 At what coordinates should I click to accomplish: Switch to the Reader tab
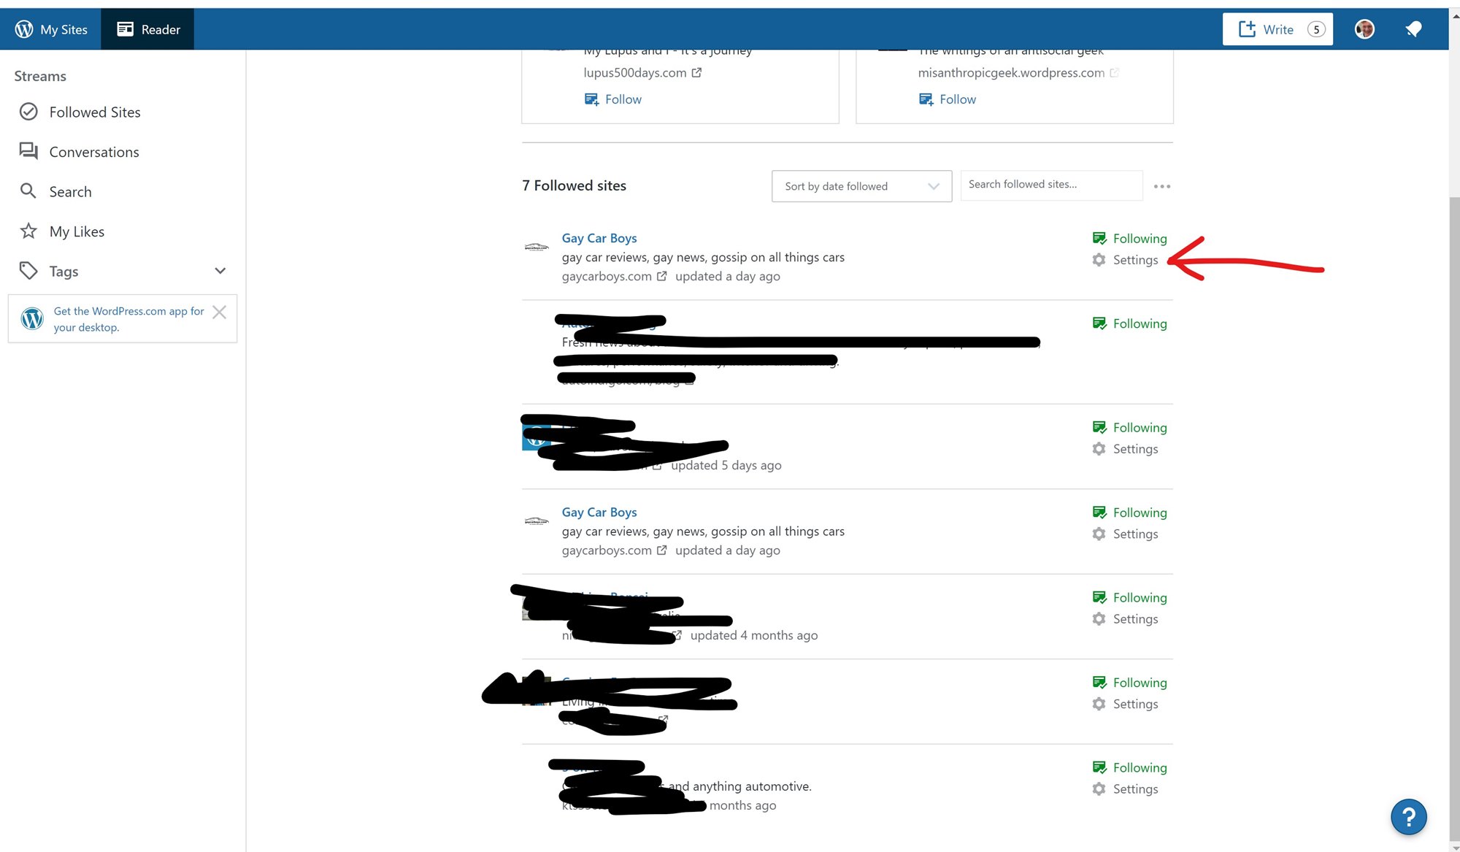148,29
